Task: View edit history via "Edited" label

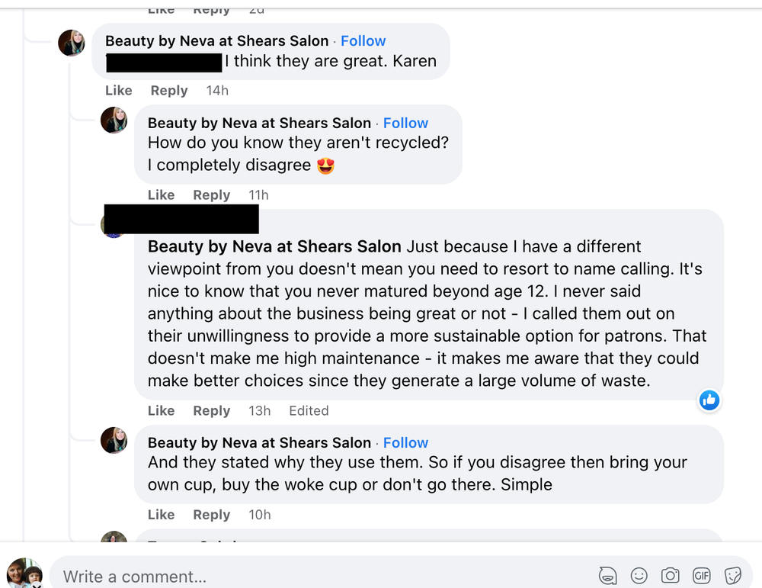Action: [x=309, y=410]
